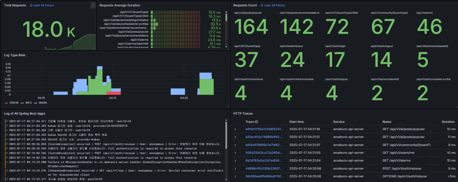Expand trace row e6f1d121fba7c5d8f5241
The height and width of the screenshot is (182, 458).
[x=235, y=129]
